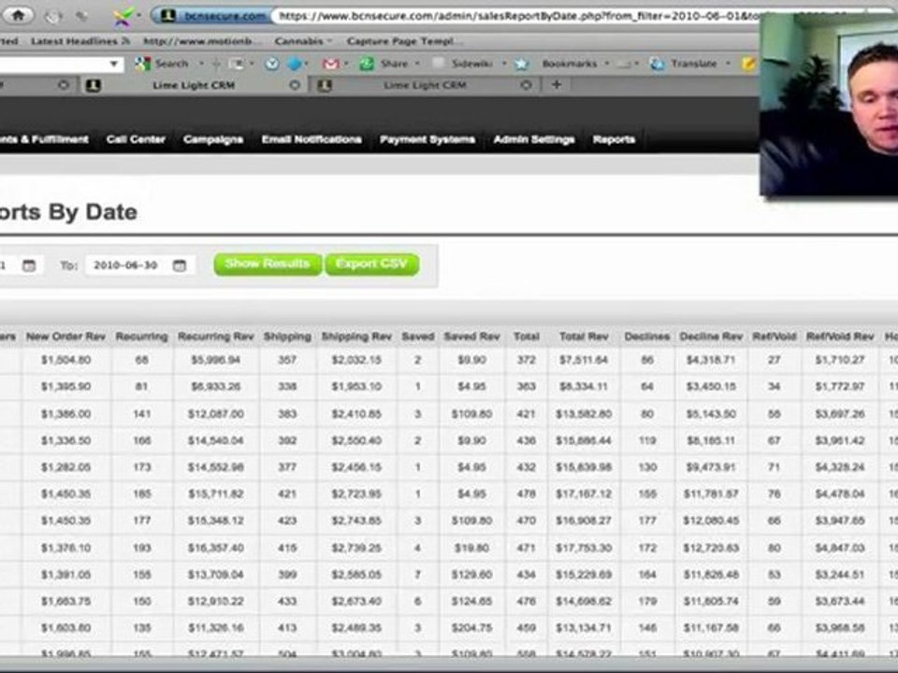Click the Sidewiki toolbar icon
898x673 pixels.
point(439,63)
